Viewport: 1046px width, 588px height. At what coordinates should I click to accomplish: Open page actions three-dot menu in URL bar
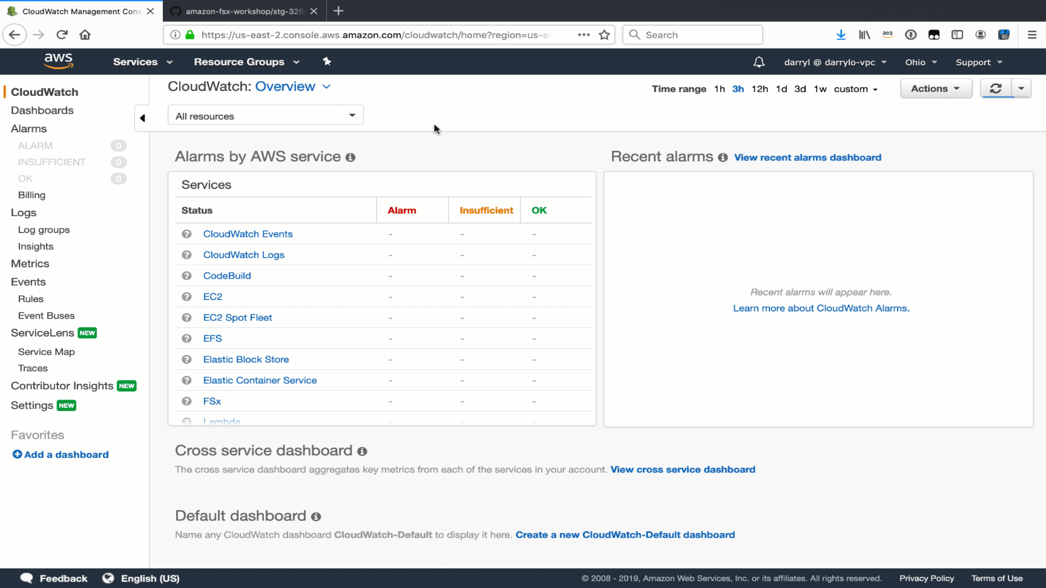point(583,35)
